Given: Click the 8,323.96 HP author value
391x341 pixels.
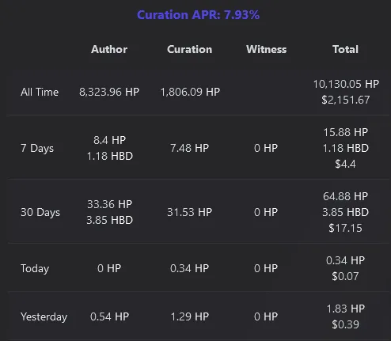Looking at the screenshot, I should point(109,92).
